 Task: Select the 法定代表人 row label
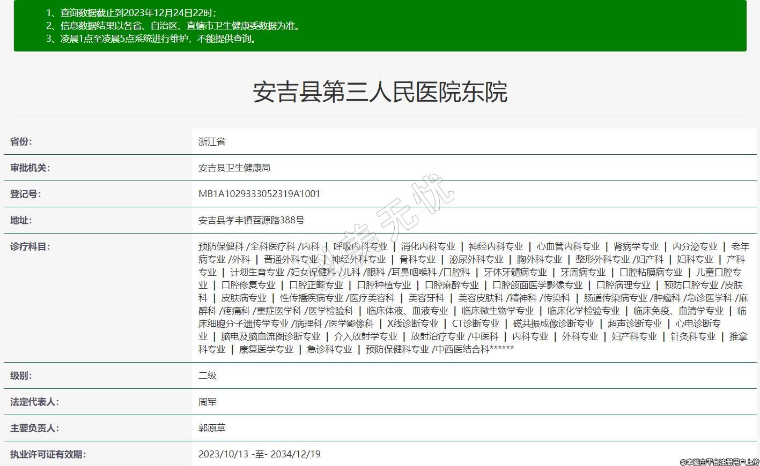click(34, 402)
